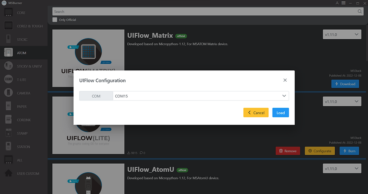Click the gear icon in the Configurate button
This screenshot has height=194, width=368.
(310, 151)
